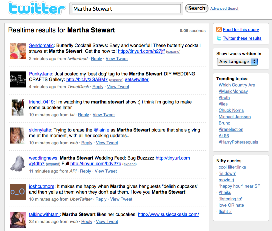
Task: Select trending topic #lies
Action: click(223, 104)
